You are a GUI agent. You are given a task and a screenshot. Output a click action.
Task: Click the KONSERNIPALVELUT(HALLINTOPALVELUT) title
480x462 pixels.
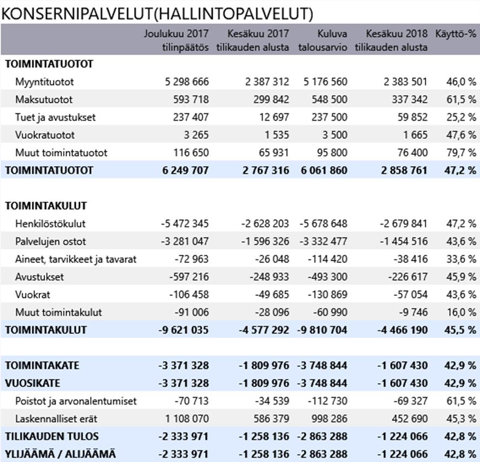pyautogui.click(x=157, y=14)
